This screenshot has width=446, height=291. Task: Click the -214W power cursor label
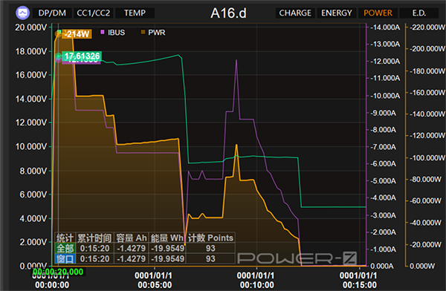pyautogui.click(x=77, y=34)
